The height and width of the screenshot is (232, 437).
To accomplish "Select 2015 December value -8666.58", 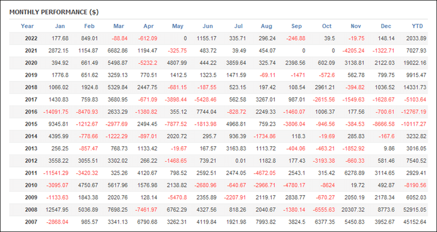I will pyautogui.click(x=384, y=124).
